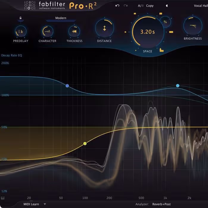Click the redo arrow icon
Screen dimensions: 208x208
[x=126, y=6]
